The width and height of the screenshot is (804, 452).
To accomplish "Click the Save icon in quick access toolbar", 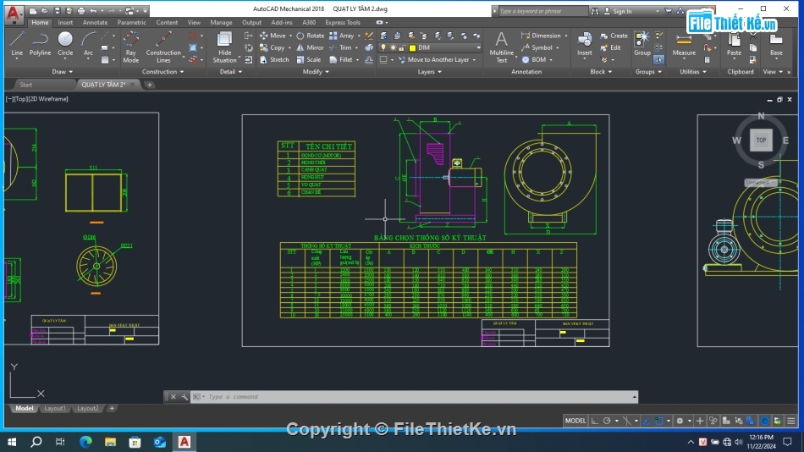I will (x=57, y=11).
